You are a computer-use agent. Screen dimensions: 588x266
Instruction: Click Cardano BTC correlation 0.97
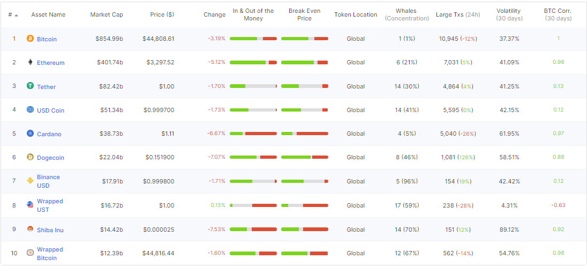(559, 134)
